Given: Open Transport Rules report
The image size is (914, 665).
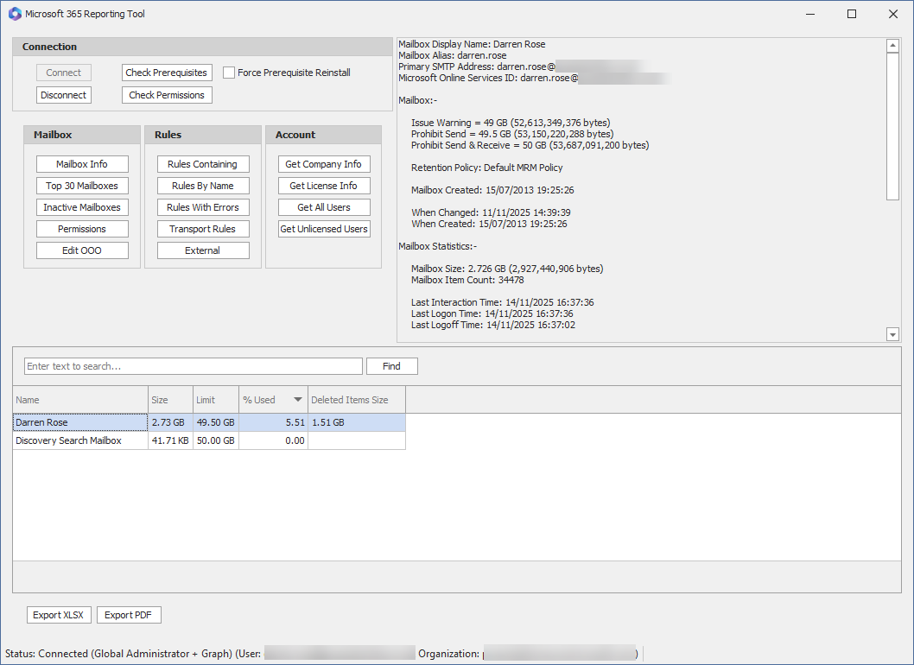Looking at the screenshot, I should coord(203,229).
